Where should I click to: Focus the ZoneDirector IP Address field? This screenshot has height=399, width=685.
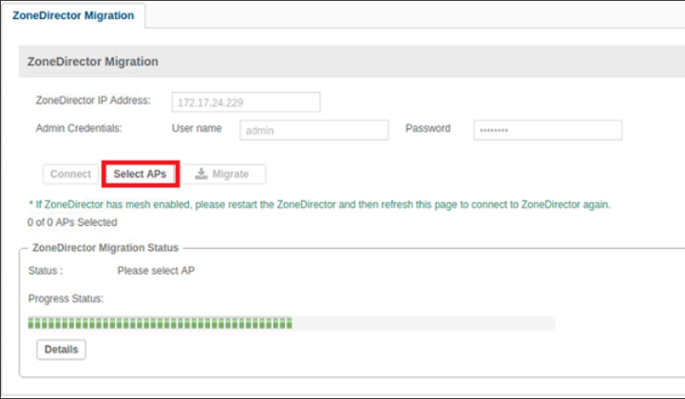[246, 102]
